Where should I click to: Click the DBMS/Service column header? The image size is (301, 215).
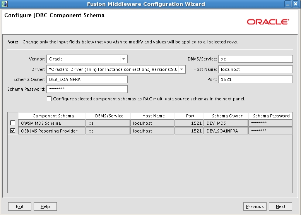108,116
